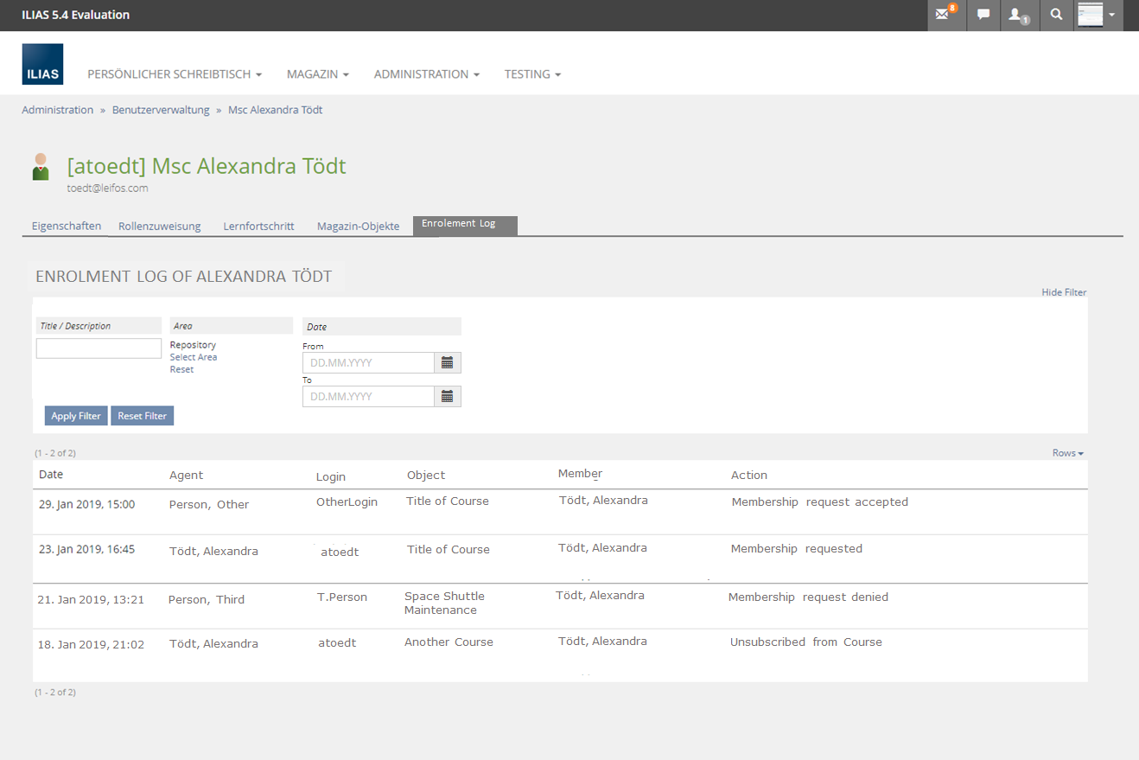The height and width of the screenshot is (760, 1139).
Task: Open the Administration menu
Action: [x=426, y=74]
